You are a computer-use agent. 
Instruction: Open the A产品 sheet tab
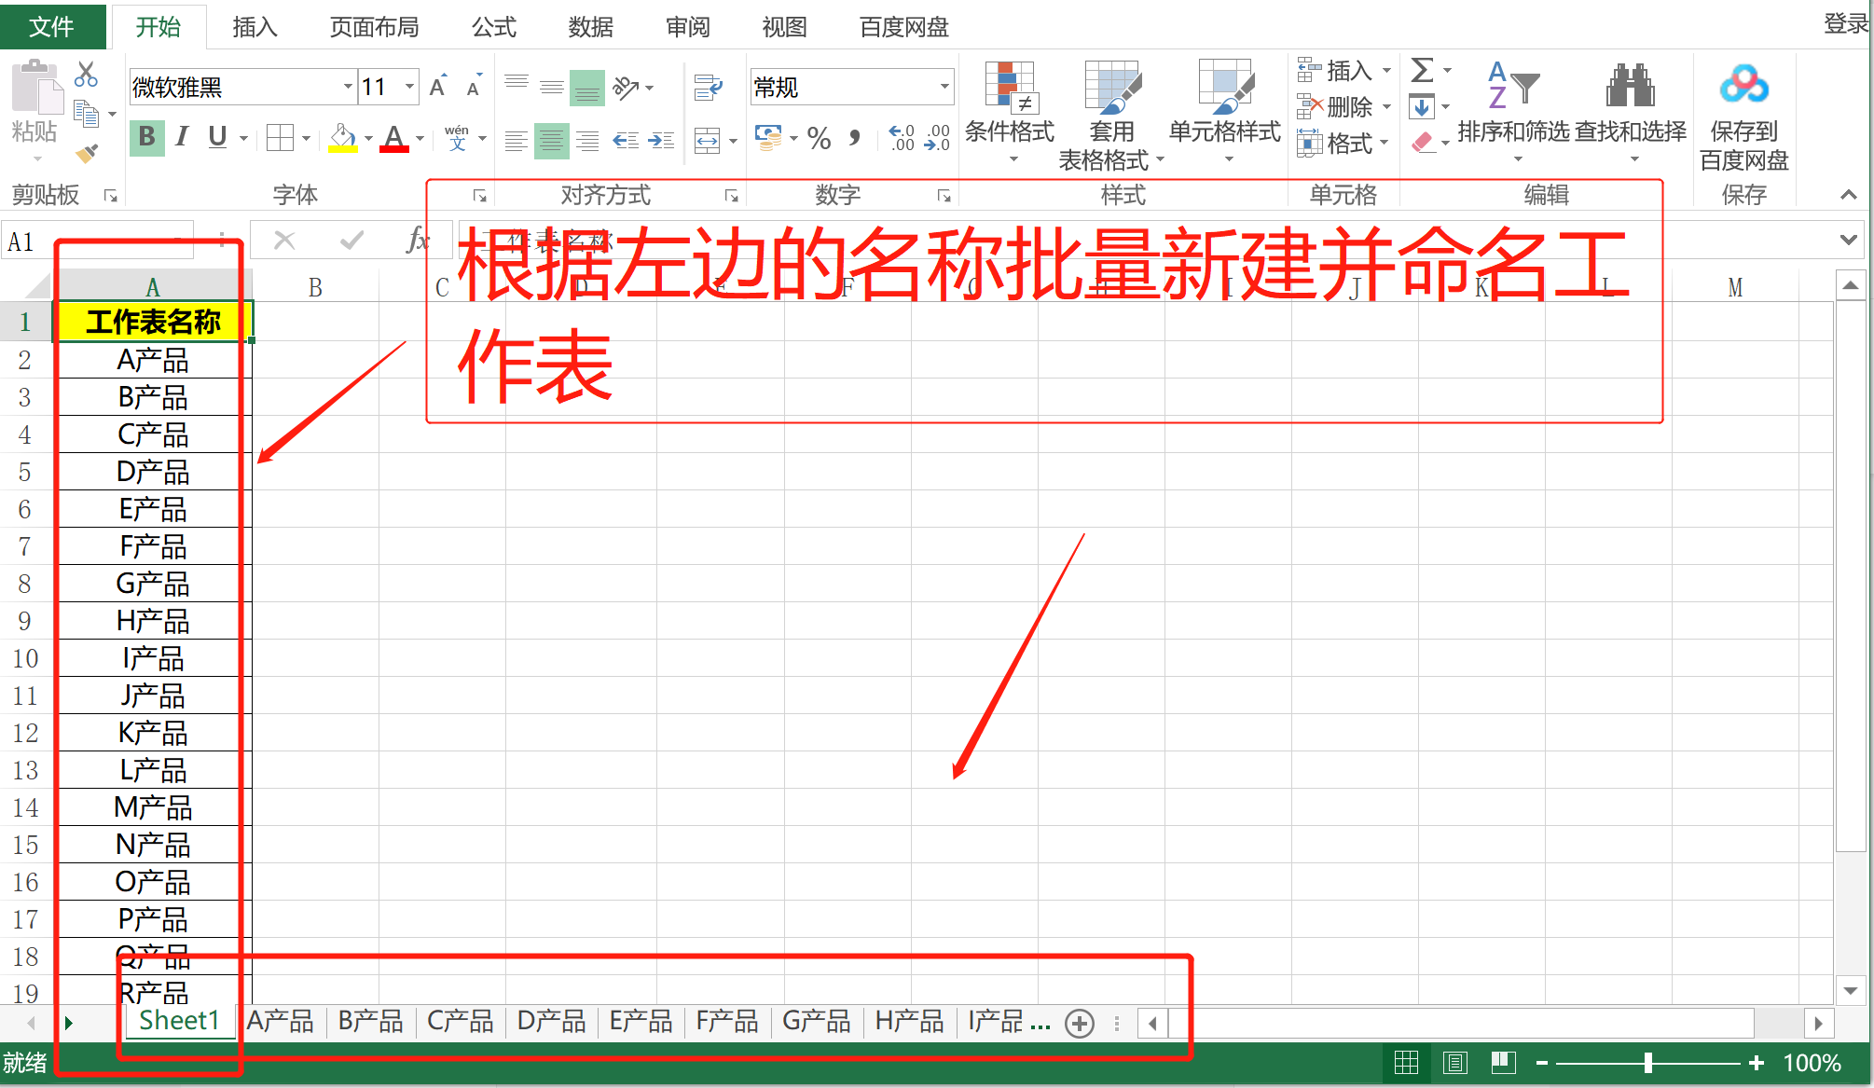coord(280,1022)
